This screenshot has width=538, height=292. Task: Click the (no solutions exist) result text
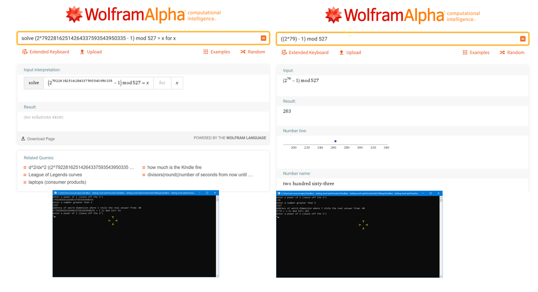click(43, 117)
